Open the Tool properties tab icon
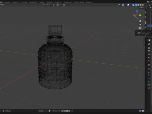The height and width of the screenshot is (114, 152). tap(149, 44)
